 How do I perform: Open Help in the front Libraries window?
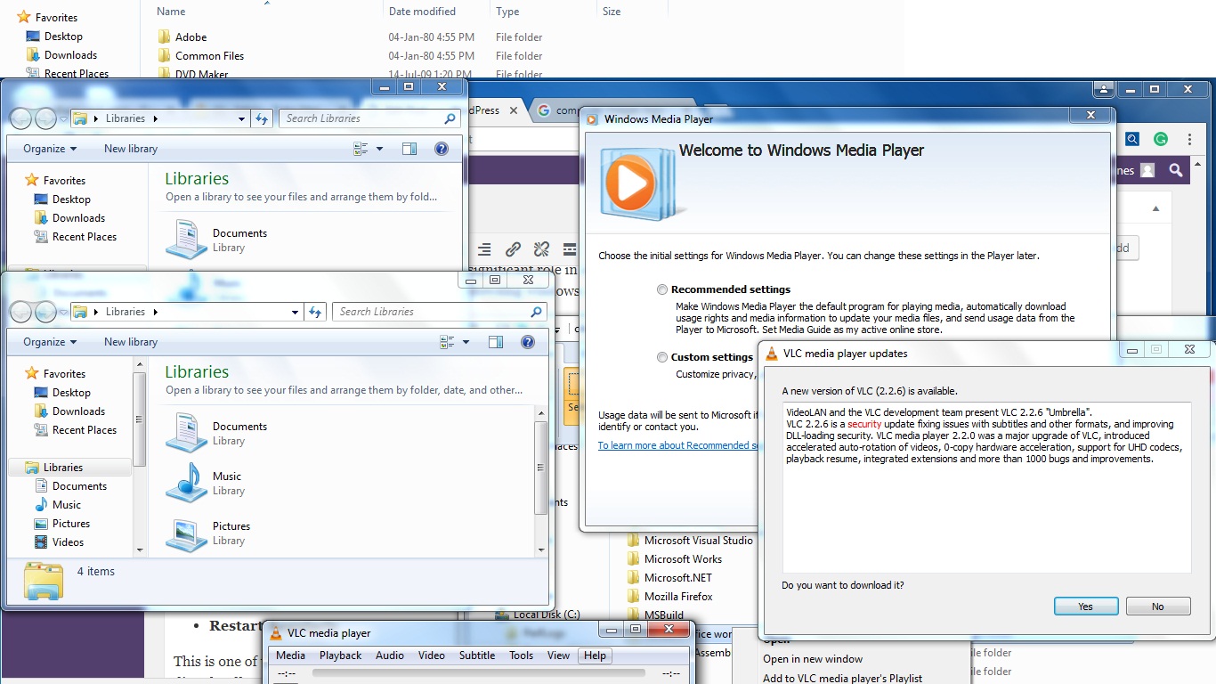528,342
